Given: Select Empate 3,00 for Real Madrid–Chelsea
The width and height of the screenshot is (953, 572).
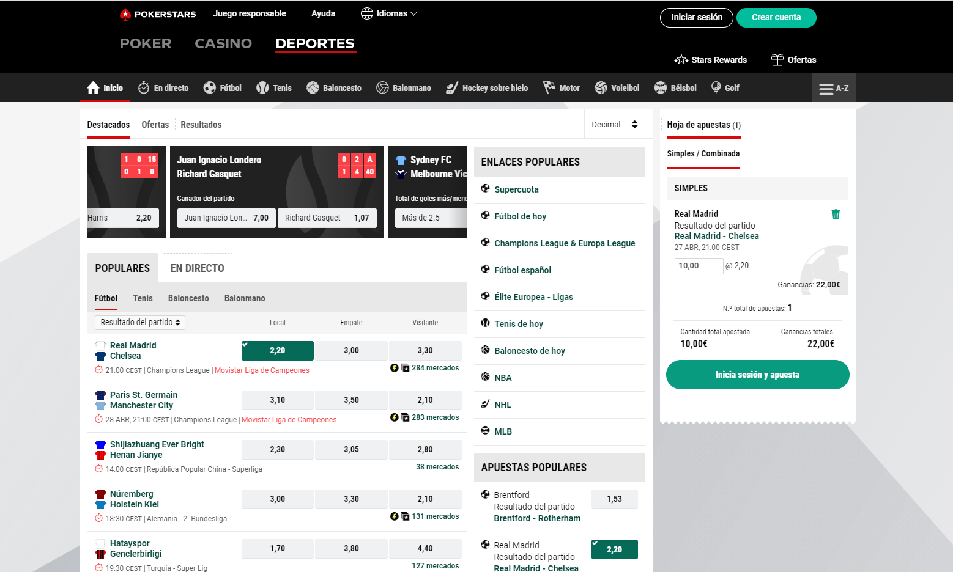Looking at the screenshot, I should click(x=351, y=351).
